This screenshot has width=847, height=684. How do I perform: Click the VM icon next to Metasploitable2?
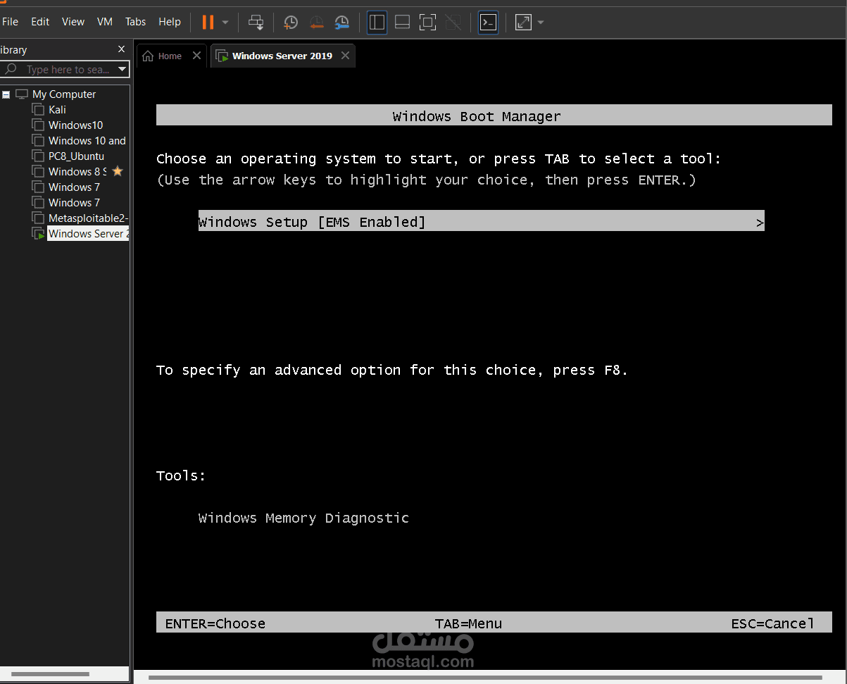coord(38,218)
